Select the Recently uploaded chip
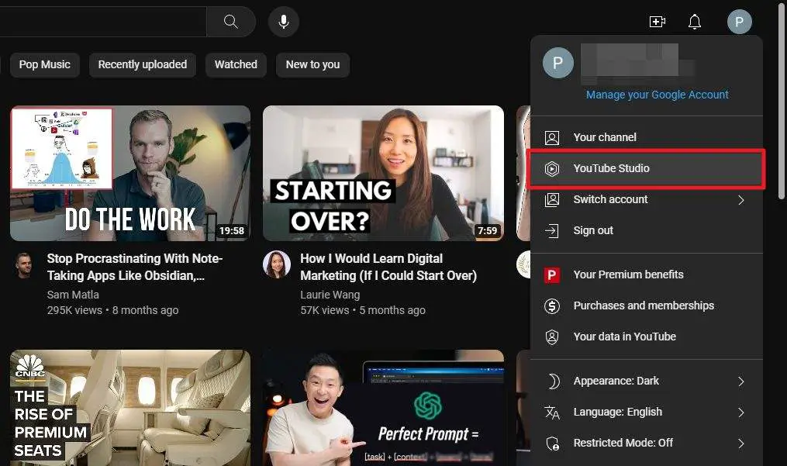The image size is (787, 466). (143, 65)
